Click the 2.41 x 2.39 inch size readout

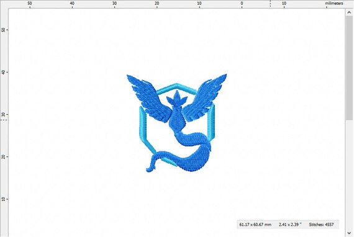coord(290,225)
